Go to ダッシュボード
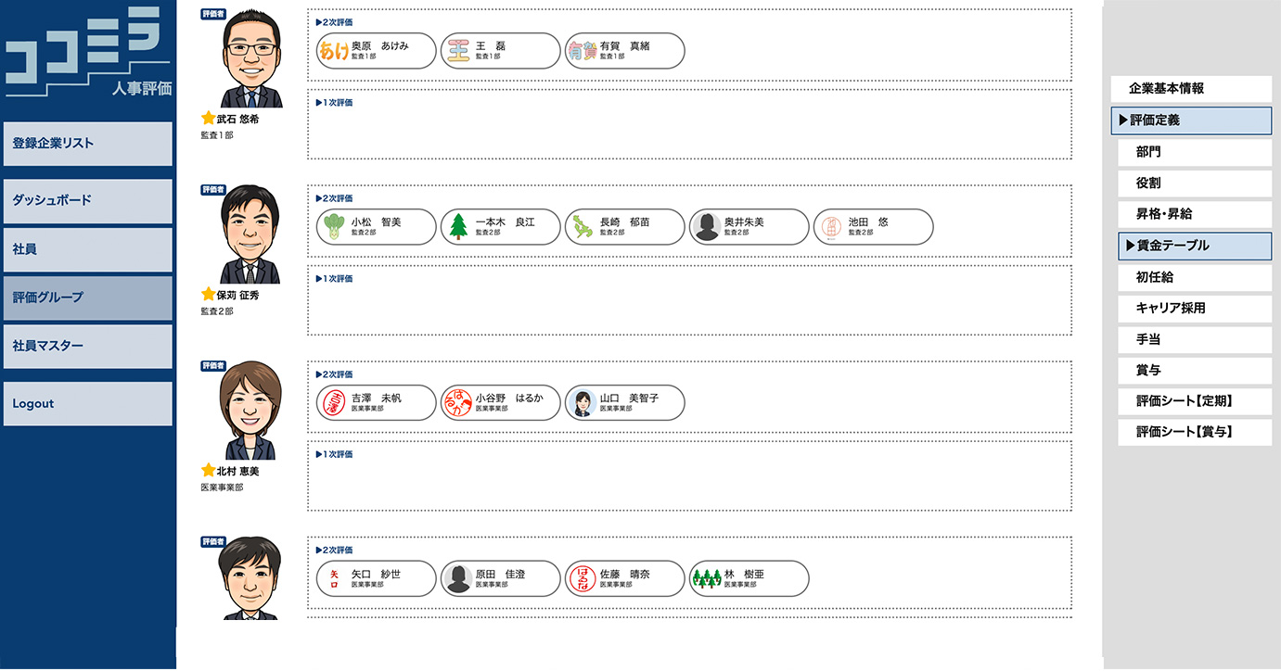Viewport: 1281px width, 671px height. (x=87, y=200)
